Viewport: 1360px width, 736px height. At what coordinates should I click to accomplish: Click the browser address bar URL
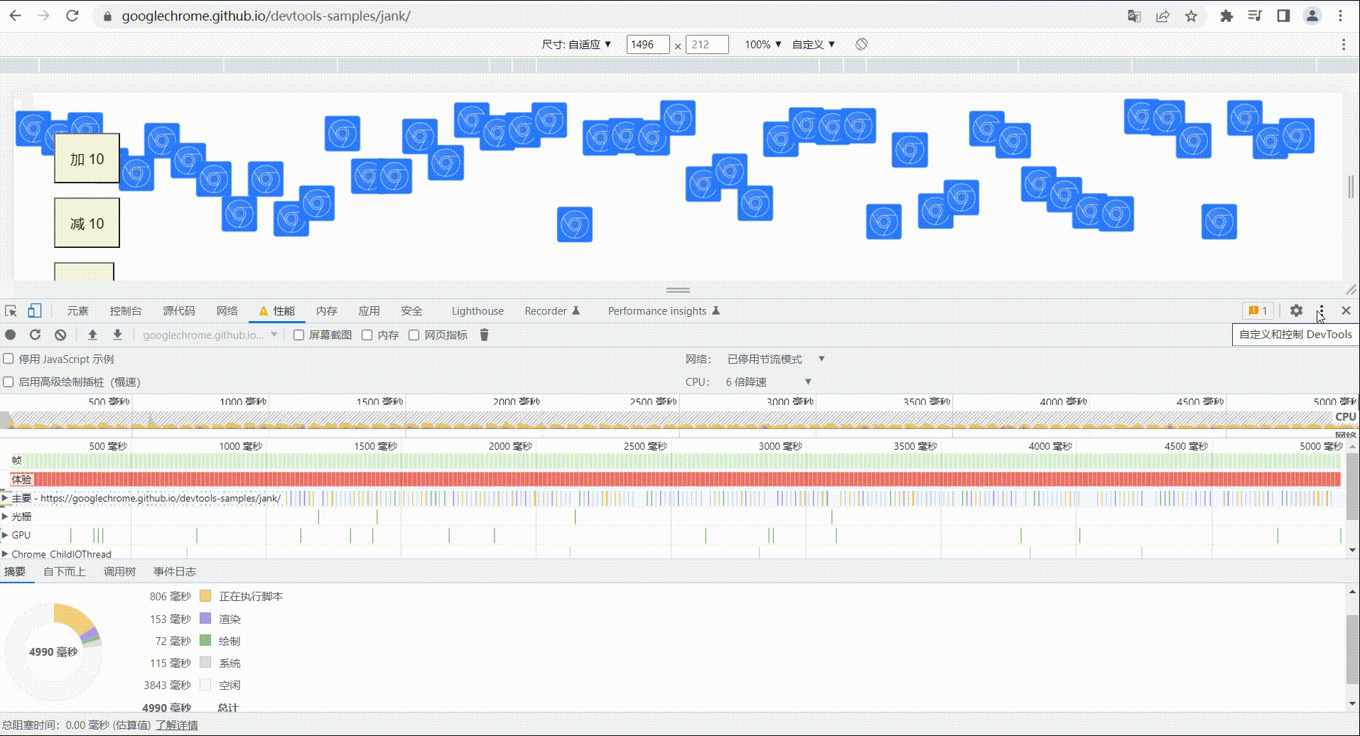[266, 16]
